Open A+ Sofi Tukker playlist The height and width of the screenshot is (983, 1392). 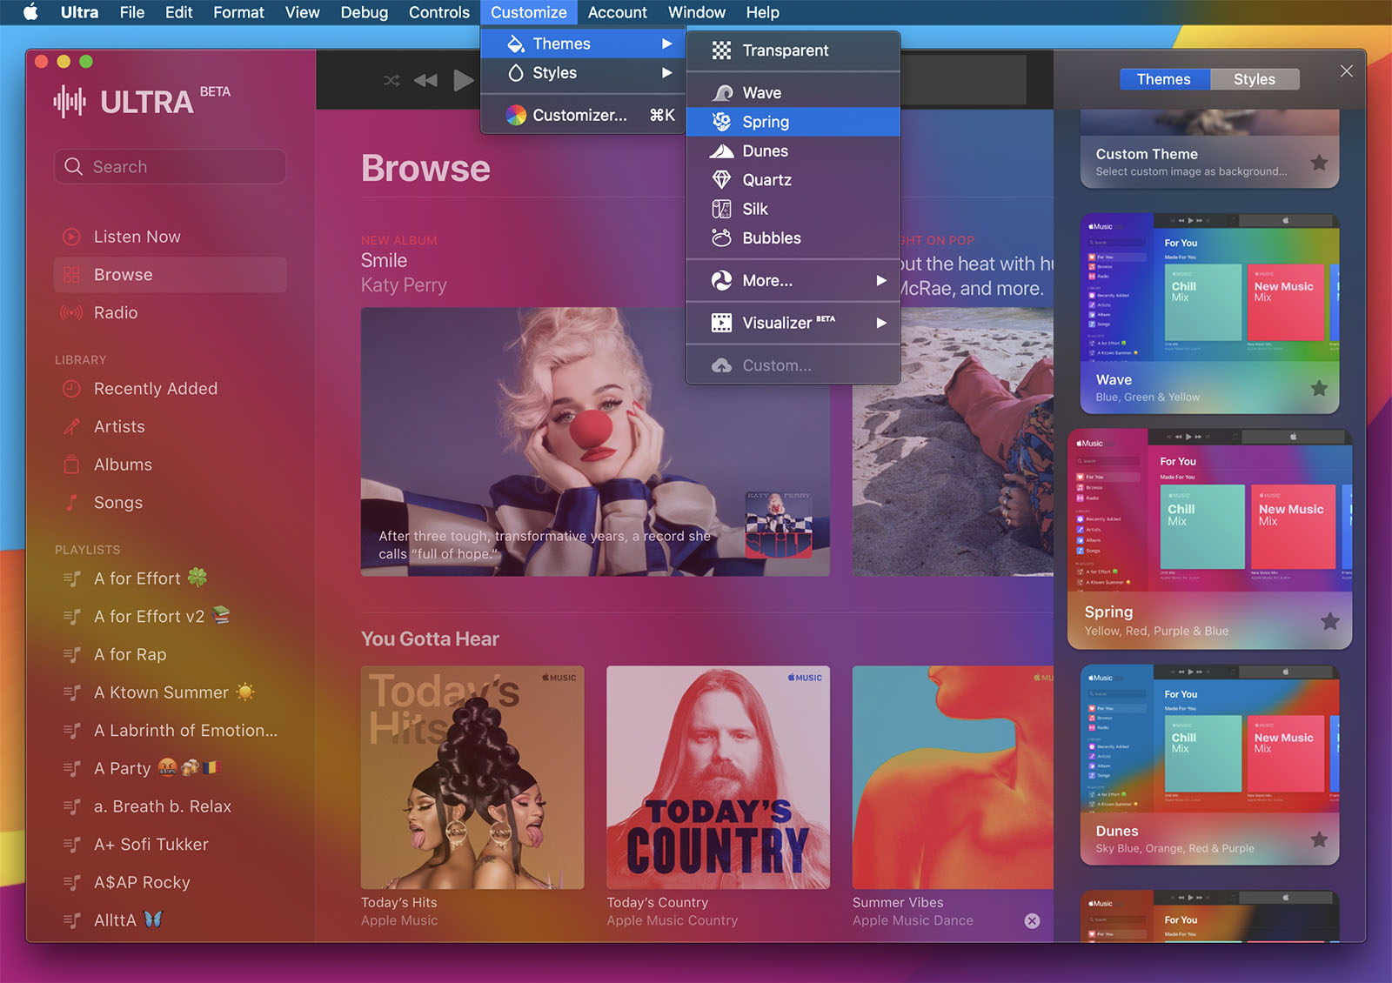pos(171,845)
